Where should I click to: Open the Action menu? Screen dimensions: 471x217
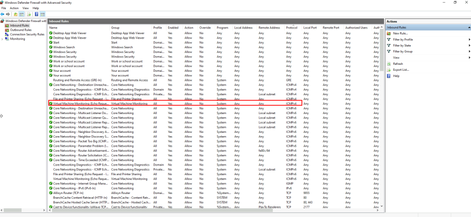click(x=14, y=8)
